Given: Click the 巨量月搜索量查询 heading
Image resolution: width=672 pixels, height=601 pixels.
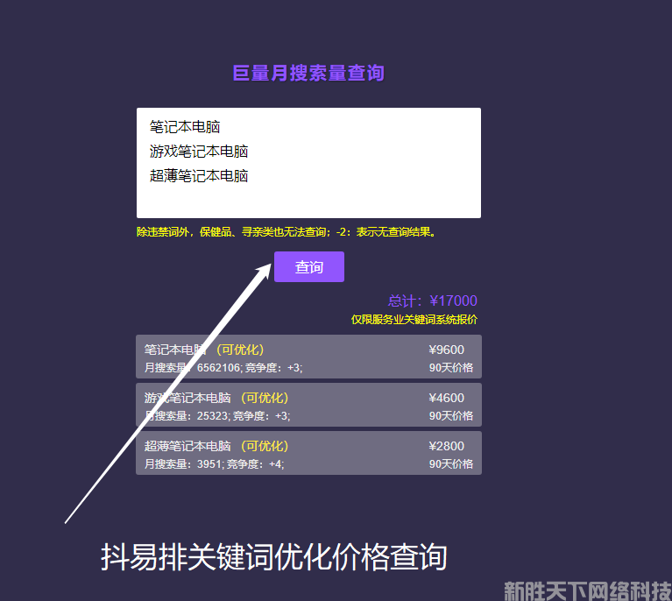Looking at the screenshot, I should tap(308, 74).
